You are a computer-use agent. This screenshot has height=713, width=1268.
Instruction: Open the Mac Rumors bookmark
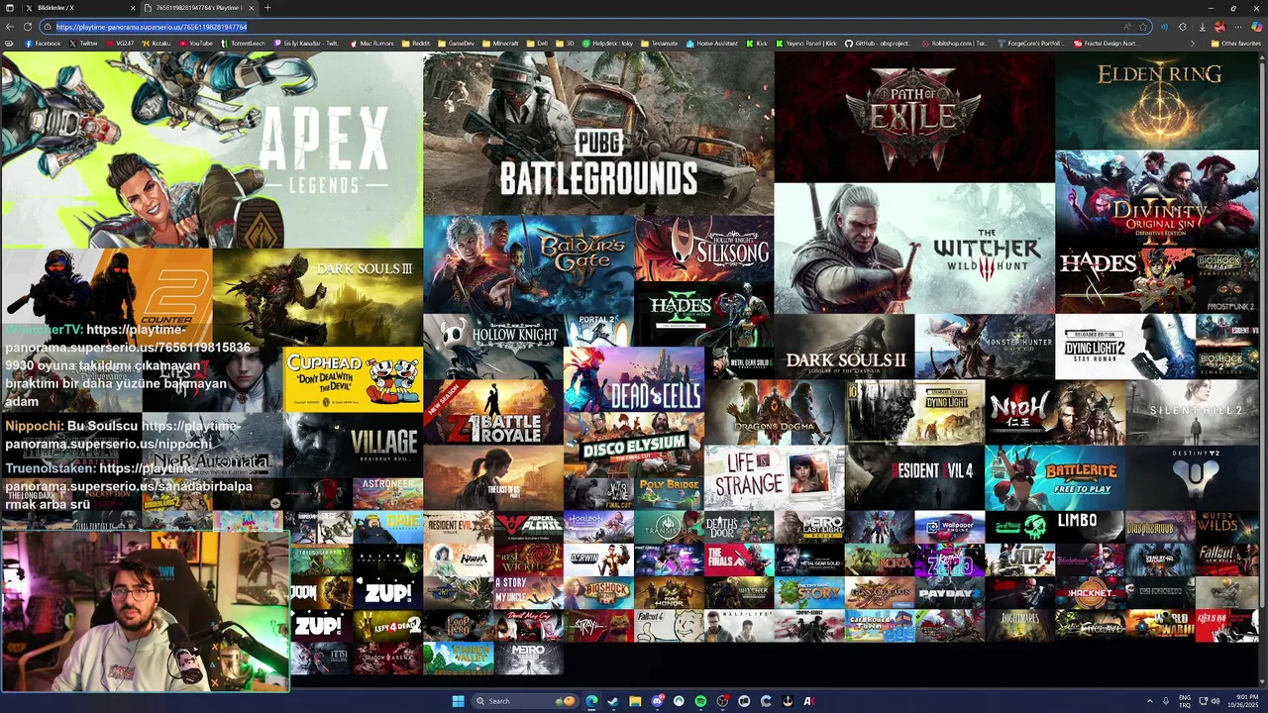click(x=371, y=44)
